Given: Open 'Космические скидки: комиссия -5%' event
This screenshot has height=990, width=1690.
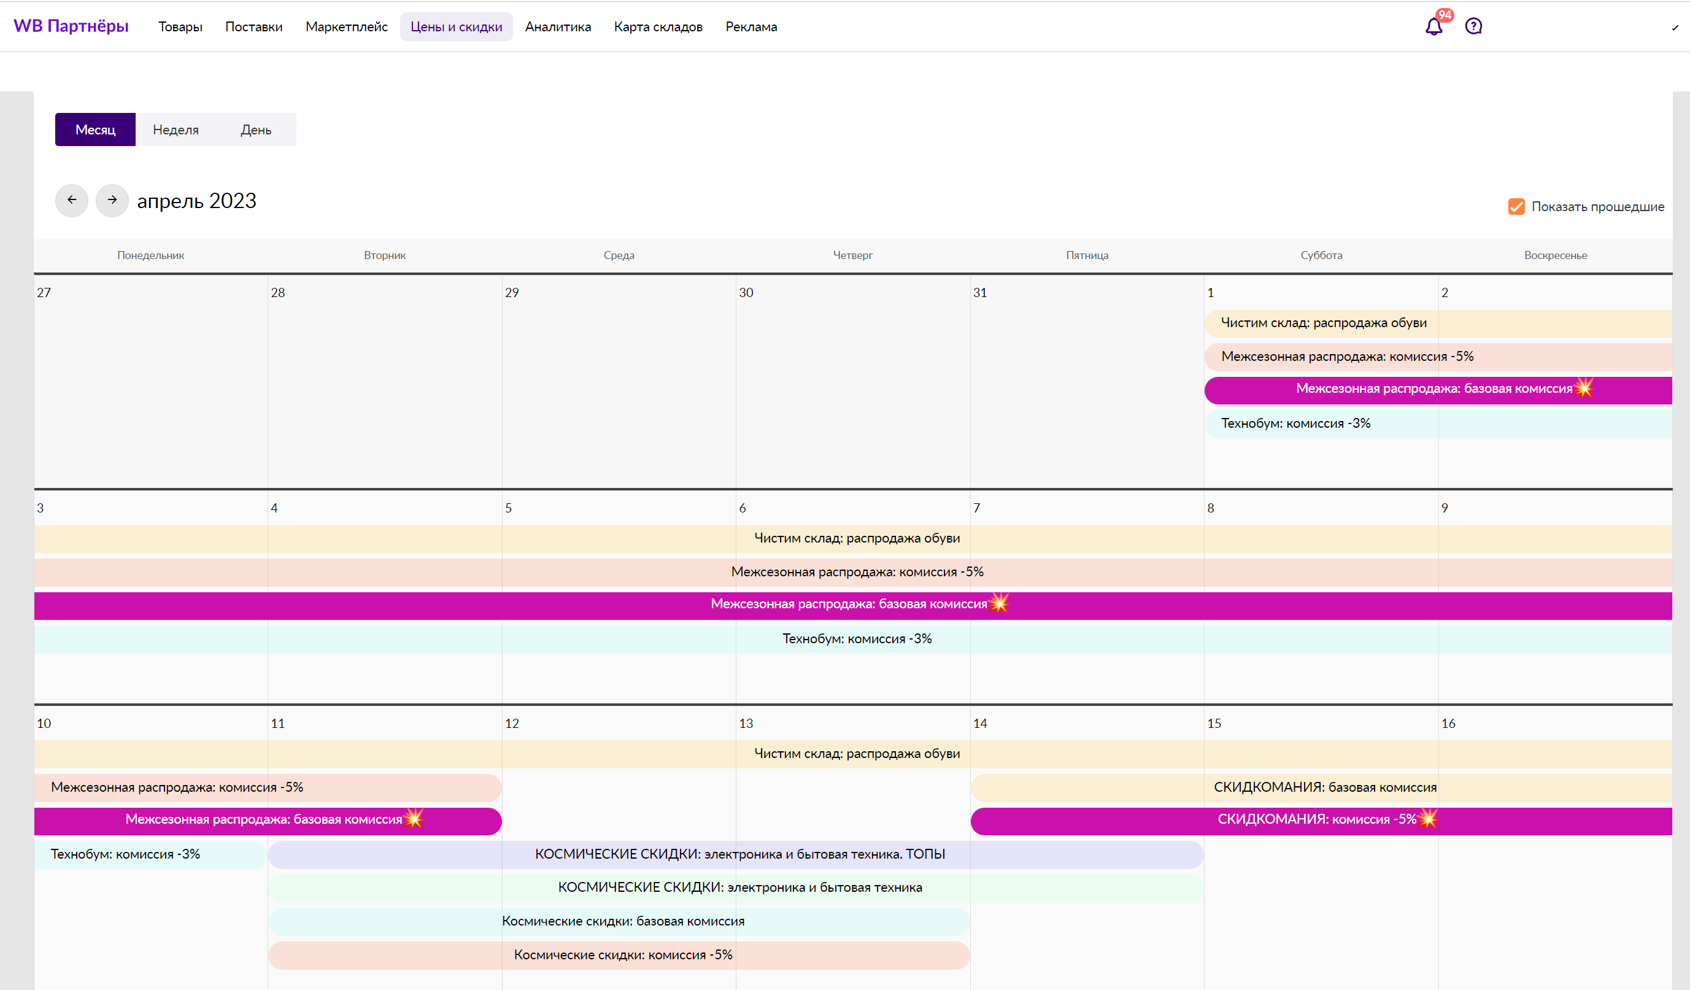Looking at the screenshot, I should [619, 955].
